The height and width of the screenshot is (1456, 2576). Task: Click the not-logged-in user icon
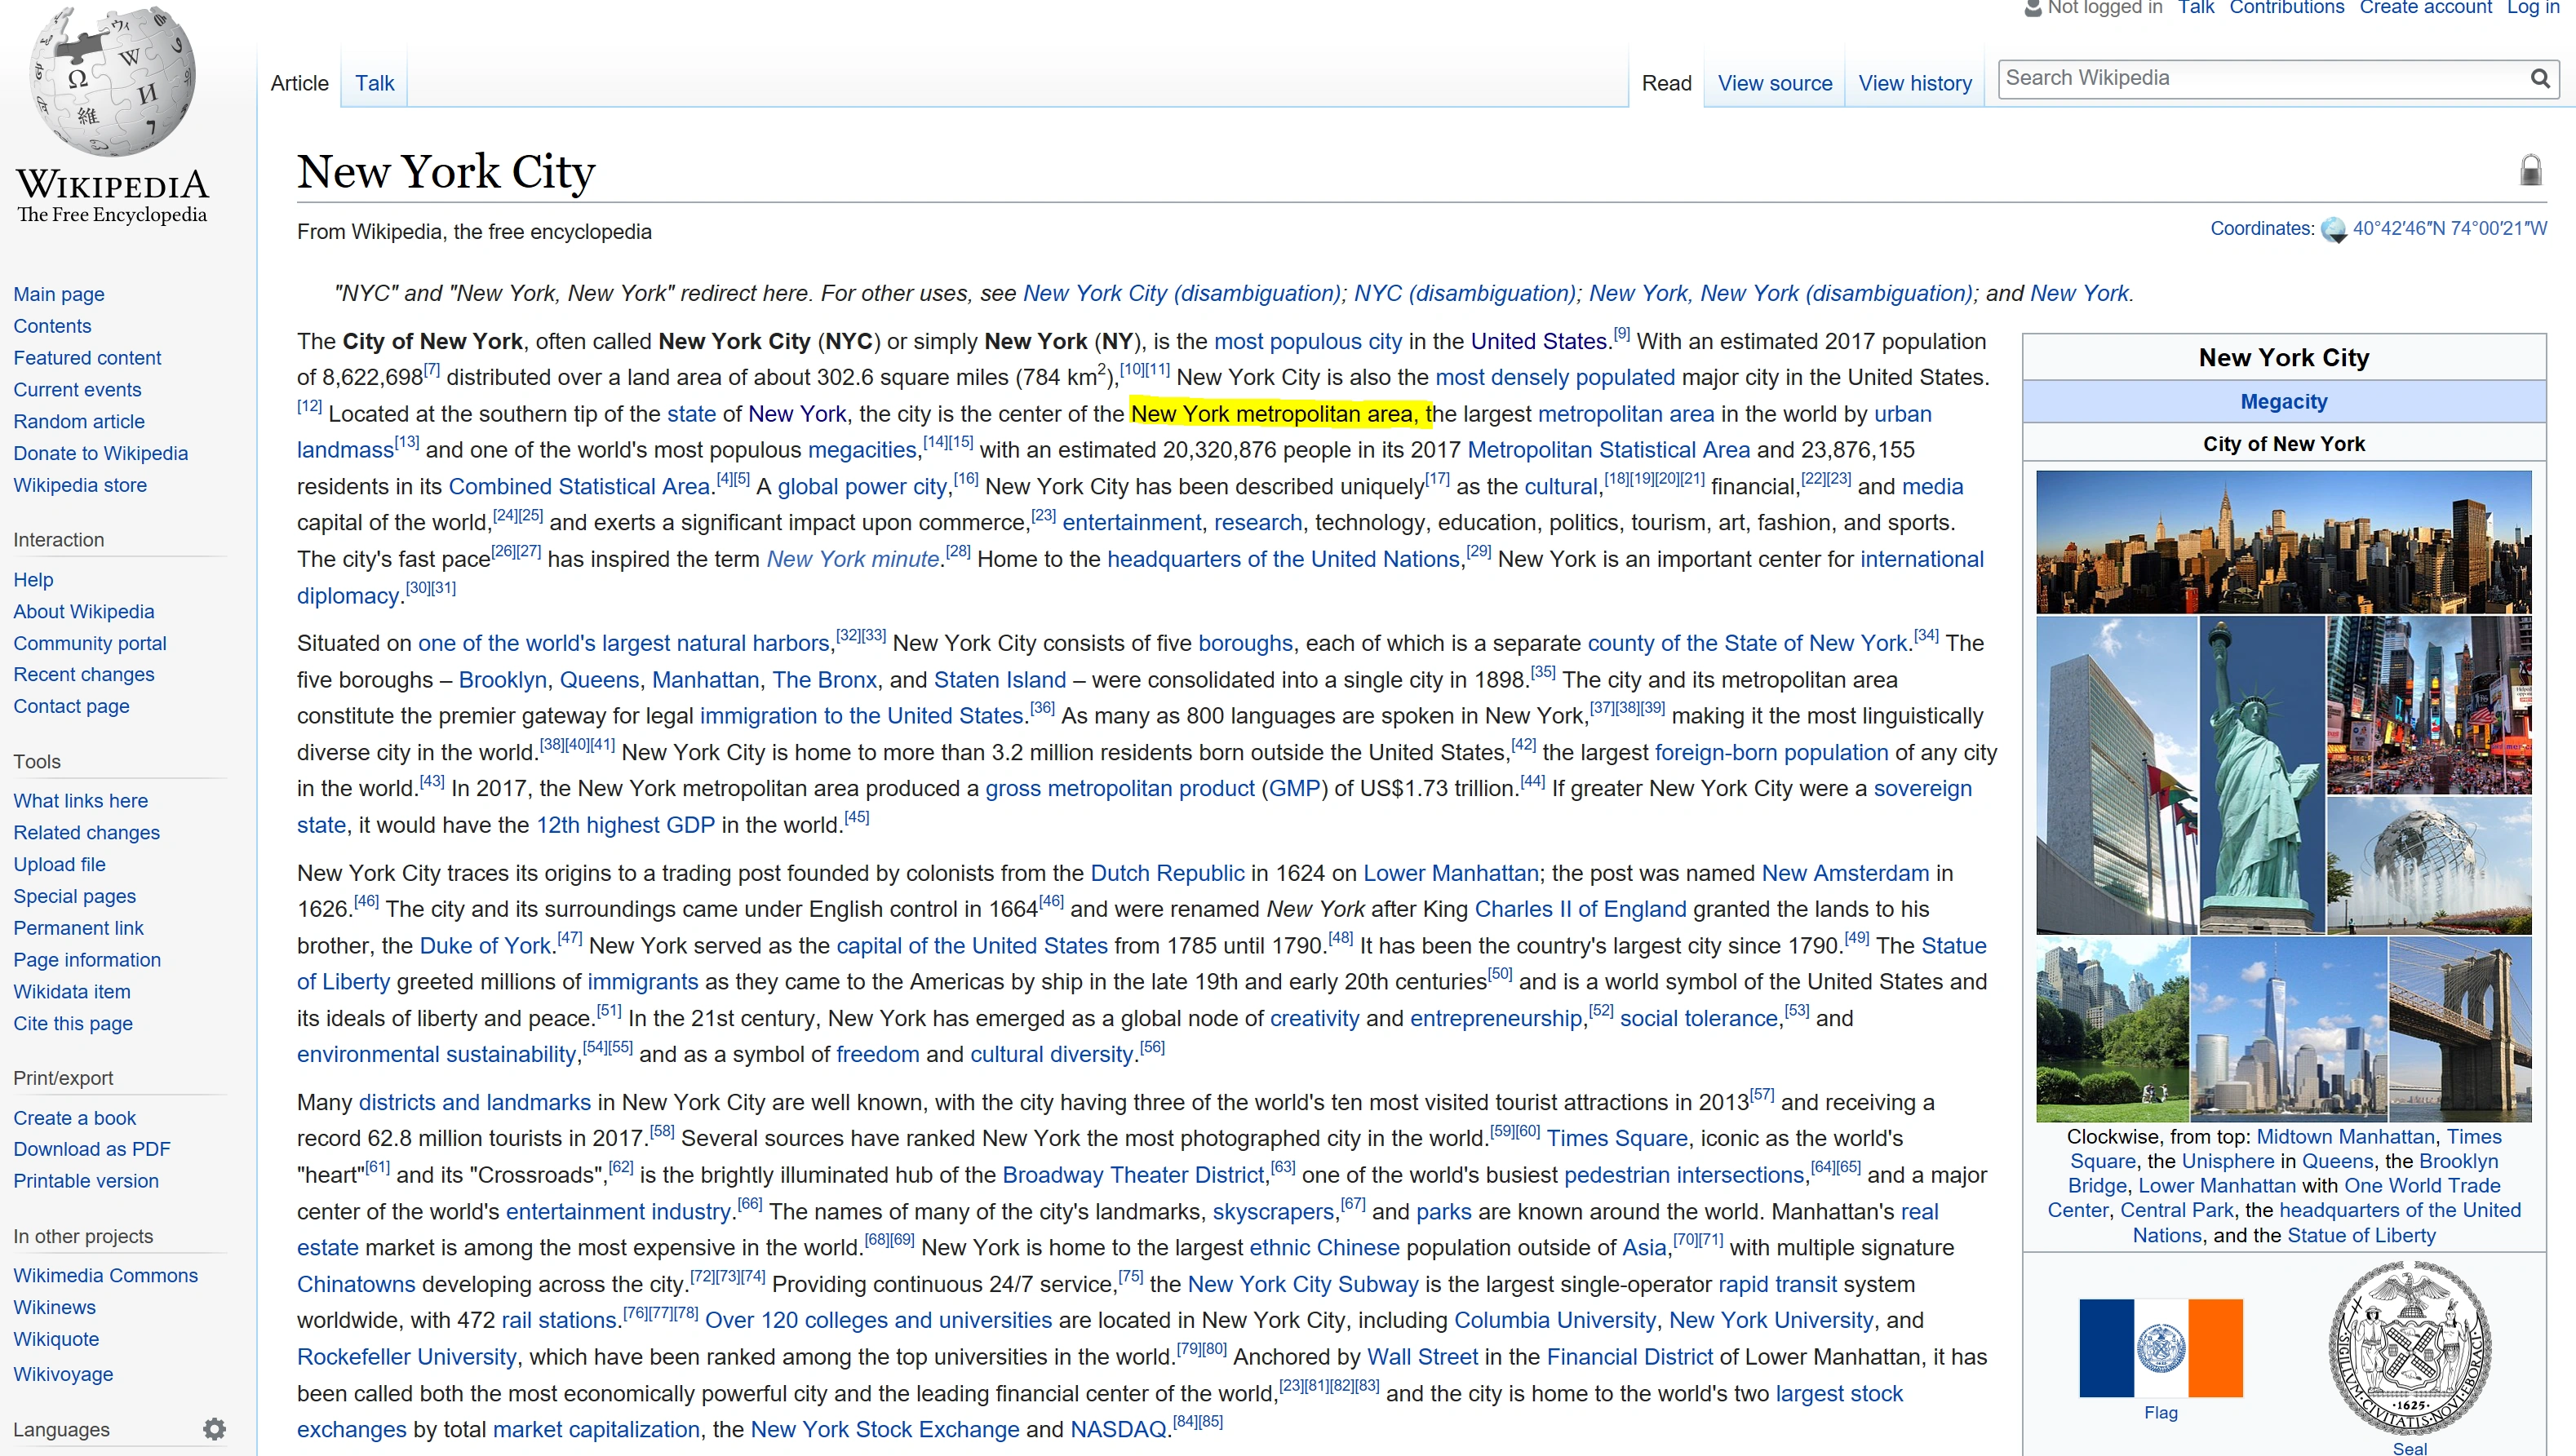pos(2032,9)
